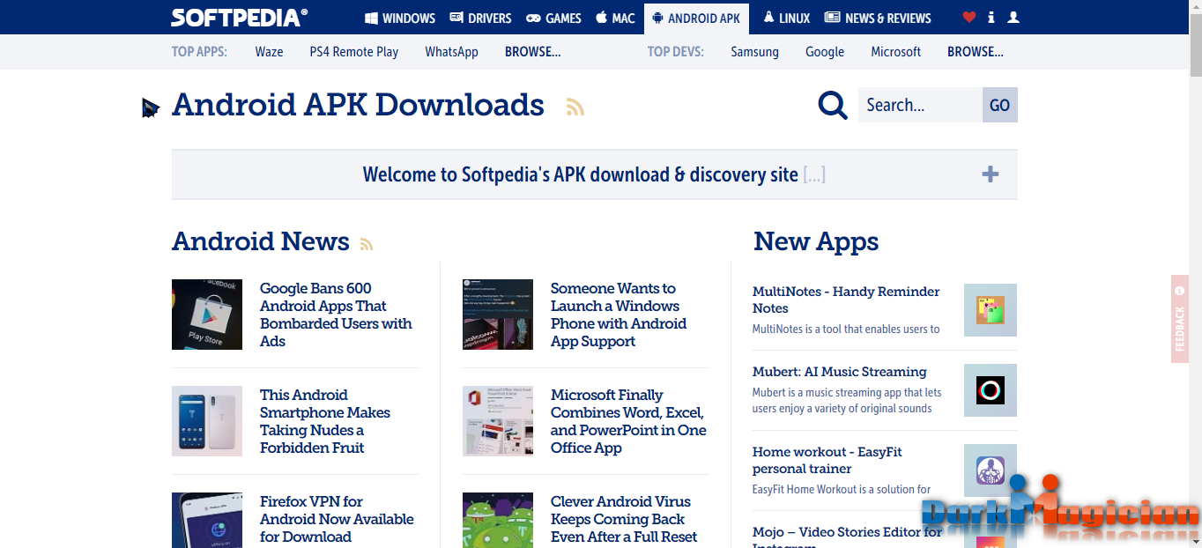Open the News & Reviews tab
The height and width of the screenshot is (548, 1202).
point(878,18)
